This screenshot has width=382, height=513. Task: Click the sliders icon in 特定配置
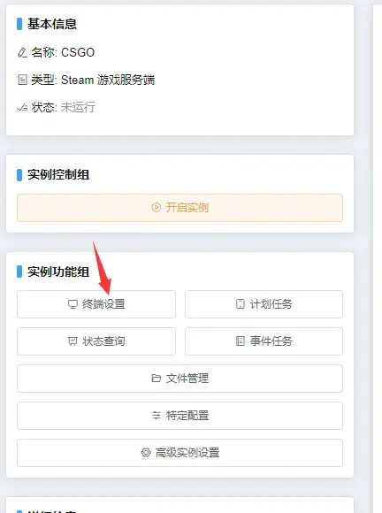point(157,416)
